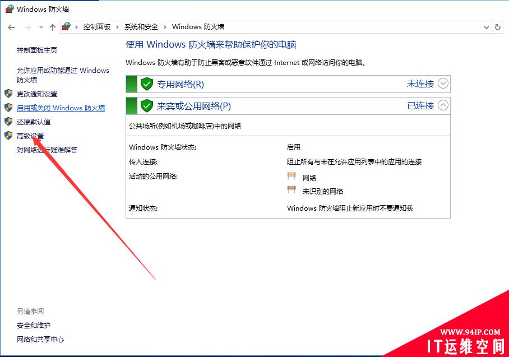Click the 来宾或公用网络(P) header text
The height and width of the screenshot is (357, 509).
coord(194,106)
